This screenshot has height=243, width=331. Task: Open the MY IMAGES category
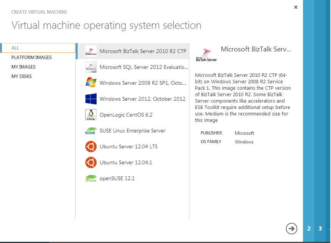[x=23, y=67]
